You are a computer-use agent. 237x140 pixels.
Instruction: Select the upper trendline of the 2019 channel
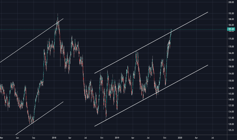click(151, 43)
